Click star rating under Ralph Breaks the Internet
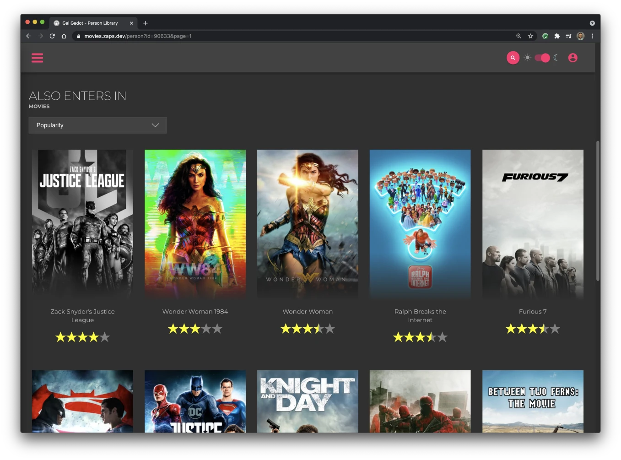Viewport: 621px width, 460px height. pos(420,337)
